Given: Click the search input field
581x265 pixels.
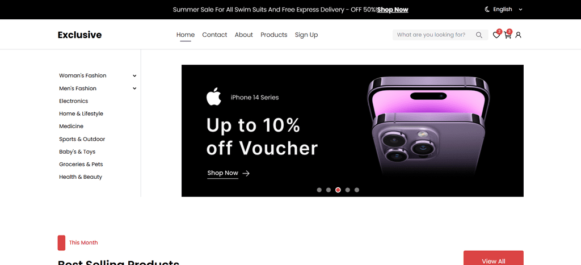Looking at the screenshot, I should click(x=433, y=35).
